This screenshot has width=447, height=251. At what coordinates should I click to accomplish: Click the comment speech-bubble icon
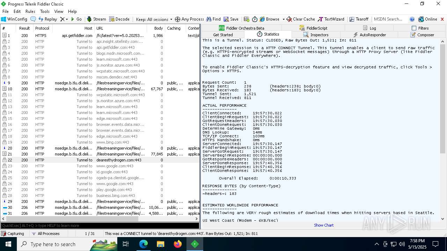click(33, 19)
